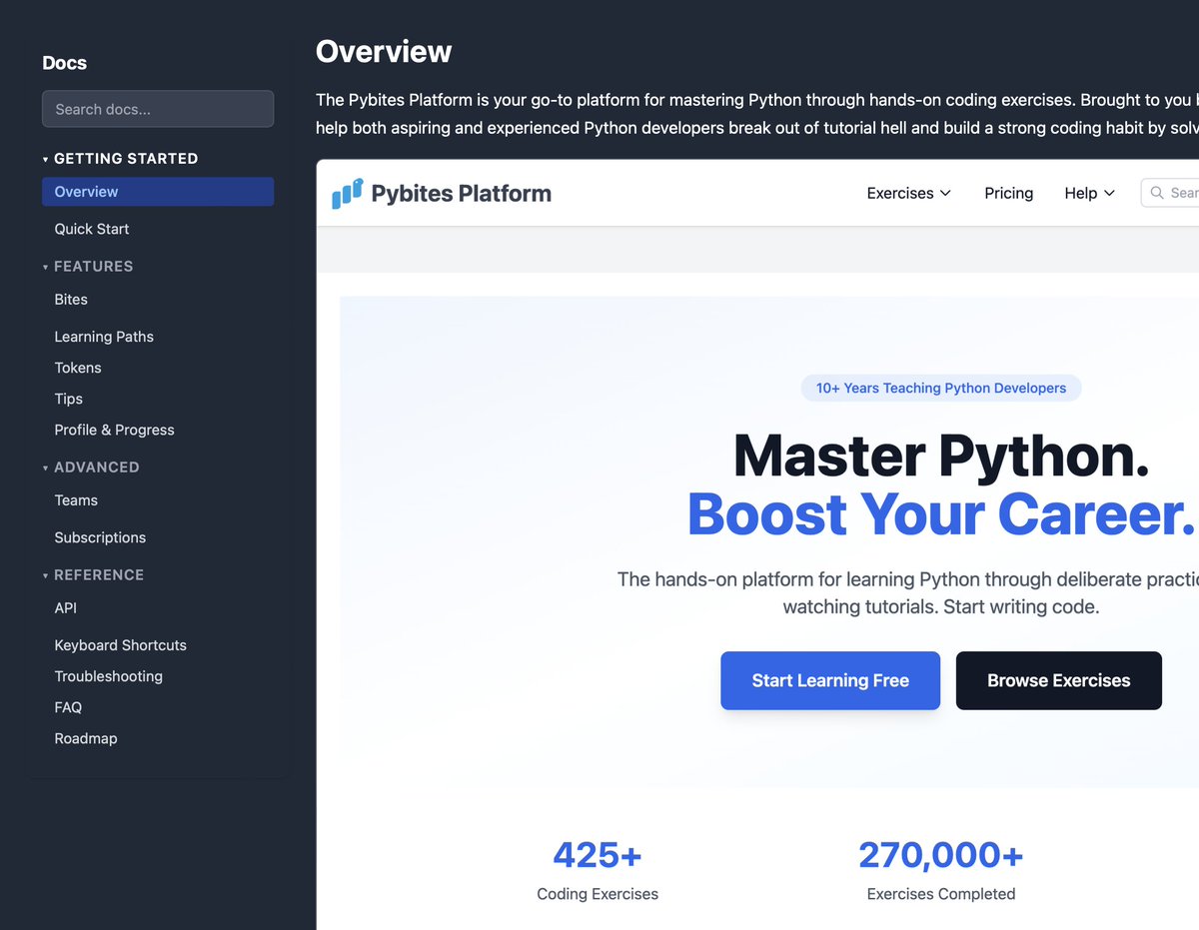
Task: Open the API reference page
Action: 65,608
